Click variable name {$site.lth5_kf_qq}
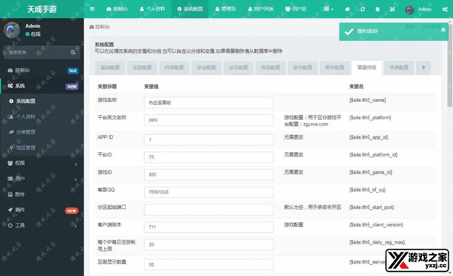The height and width of the screenshot is (276, 453). click(x=367, y=190)
